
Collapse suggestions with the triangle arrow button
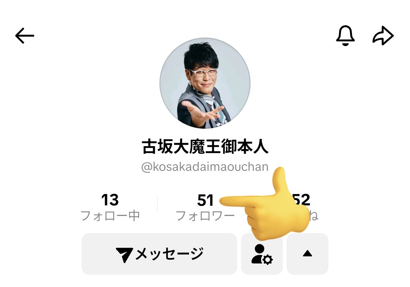click(307, 254)
